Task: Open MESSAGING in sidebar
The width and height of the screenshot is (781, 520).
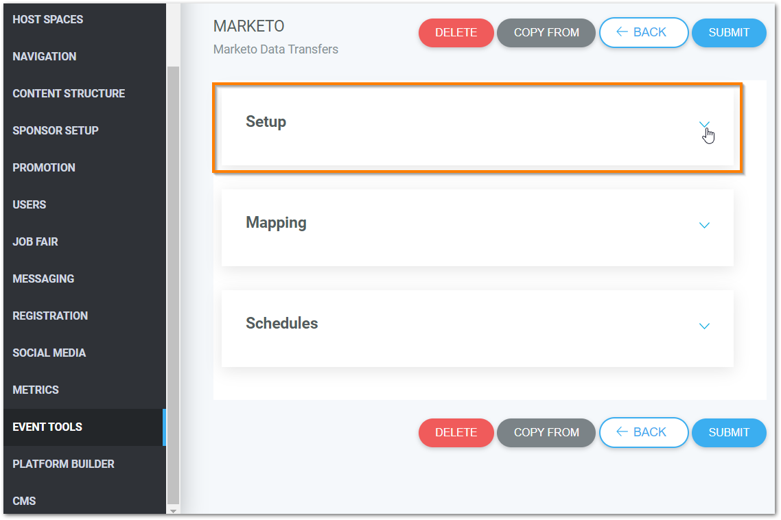Action: click(84, 279)
